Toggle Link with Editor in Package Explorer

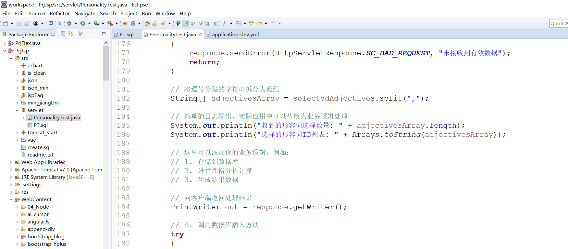point(70,33)
